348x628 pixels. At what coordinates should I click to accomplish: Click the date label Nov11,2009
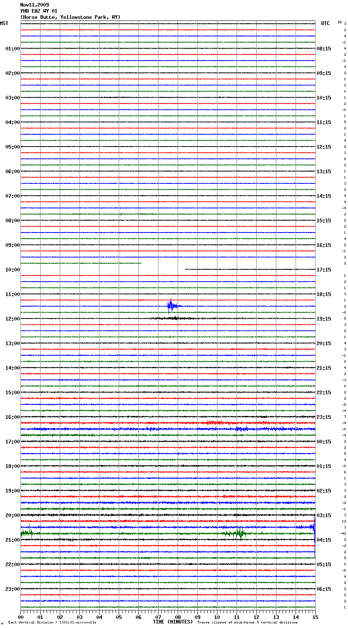[x=34, y=5]
